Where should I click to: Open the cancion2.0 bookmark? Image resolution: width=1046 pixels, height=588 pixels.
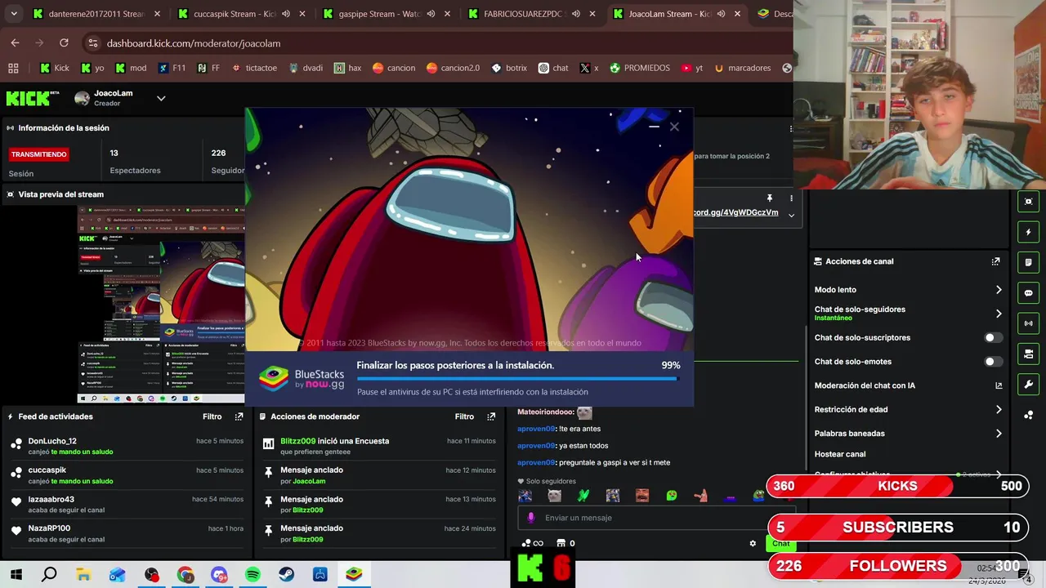(x=453, y=68)
